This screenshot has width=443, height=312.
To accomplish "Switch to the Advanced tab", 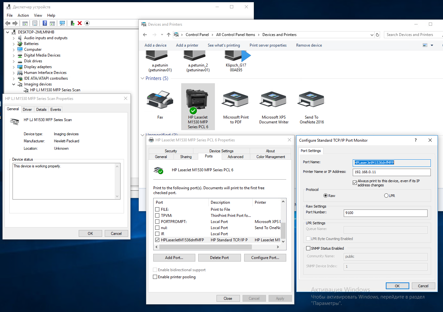I will [235, 157].
